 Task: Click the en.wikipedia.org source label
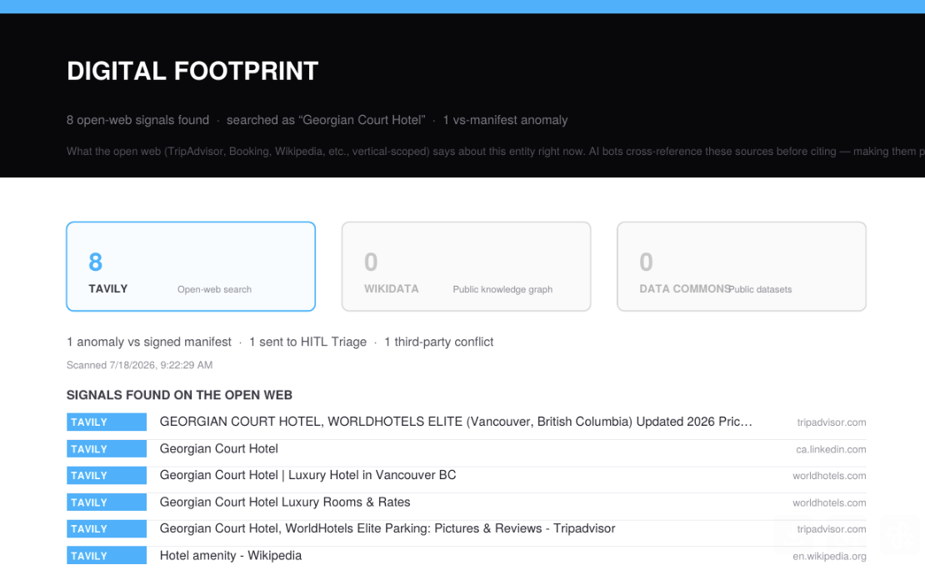pos(829,556)
